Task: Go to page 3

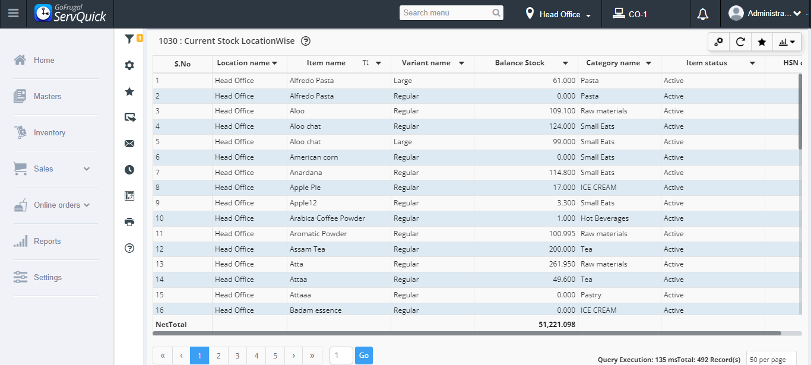Action: click(x=237, y=356)
